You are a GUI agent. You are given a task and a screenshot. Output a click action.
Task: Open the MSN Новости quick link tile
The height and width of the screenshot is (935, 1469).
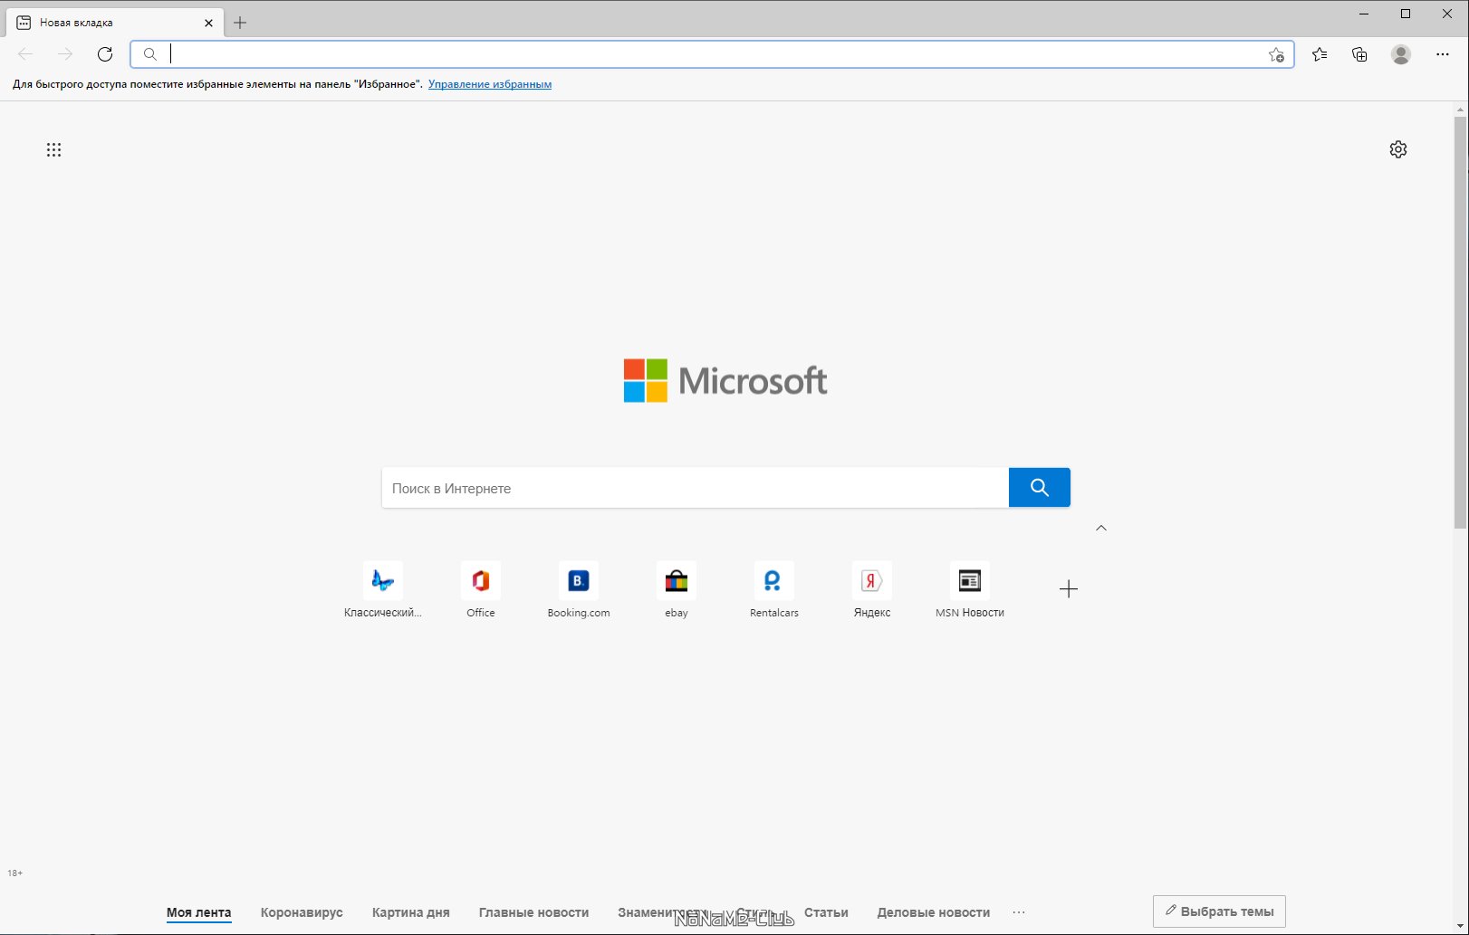(x=970, y=590)
